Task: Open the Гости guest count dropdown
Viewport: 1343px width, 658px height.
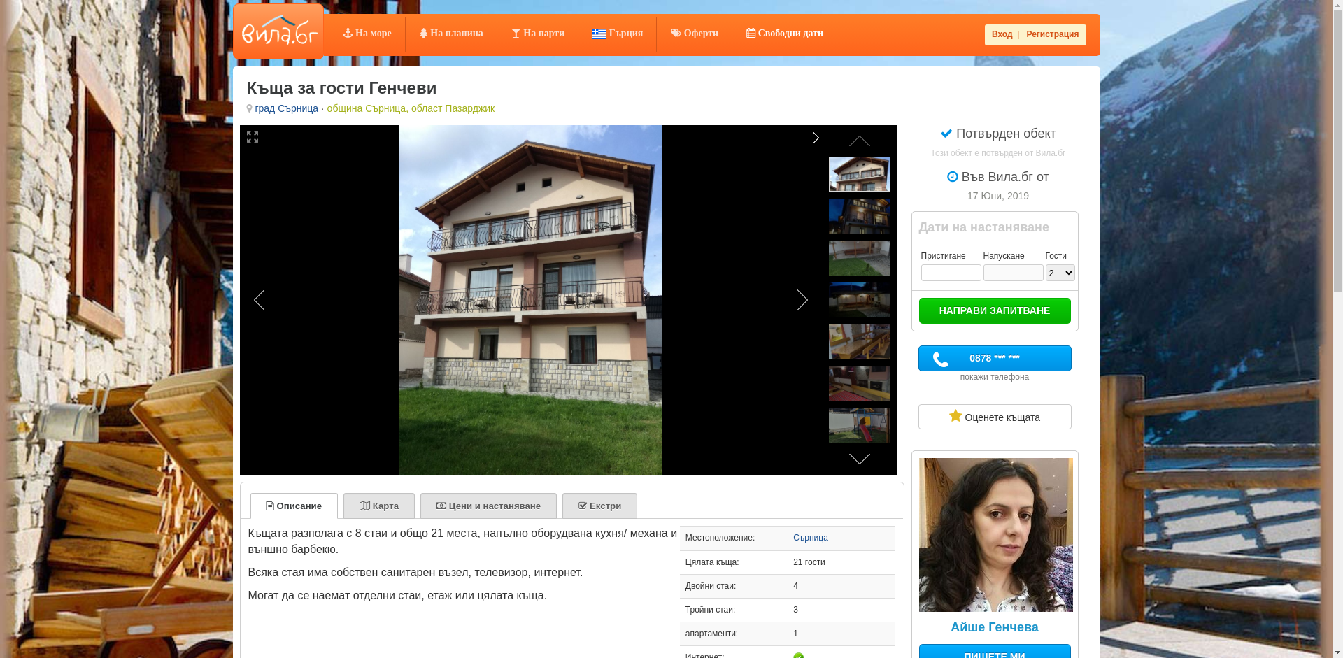Action: coord(1060,272)
